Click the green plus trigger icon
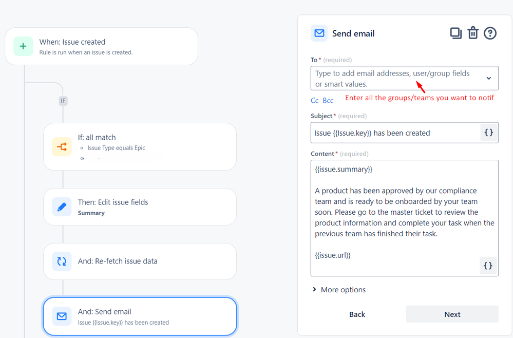This screenshot has width=513, height=338. click(23, 46)
